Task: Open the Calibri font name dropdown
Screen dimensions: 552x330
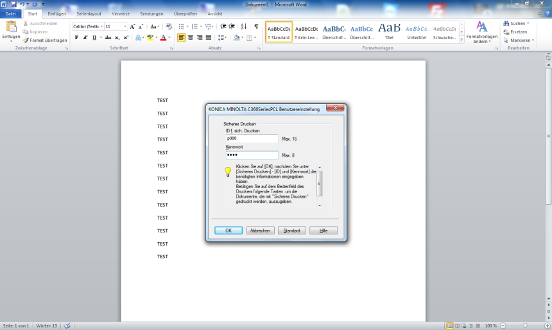Action: click(101, 27)
